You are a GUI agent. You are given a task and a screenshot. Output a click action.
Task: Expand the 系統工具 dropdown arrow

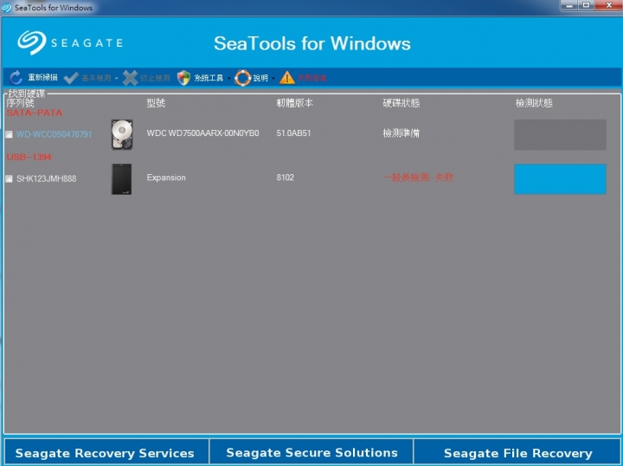[228, 78]
